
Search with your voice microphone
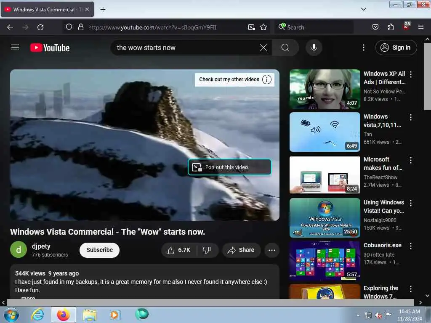(314, 48)
